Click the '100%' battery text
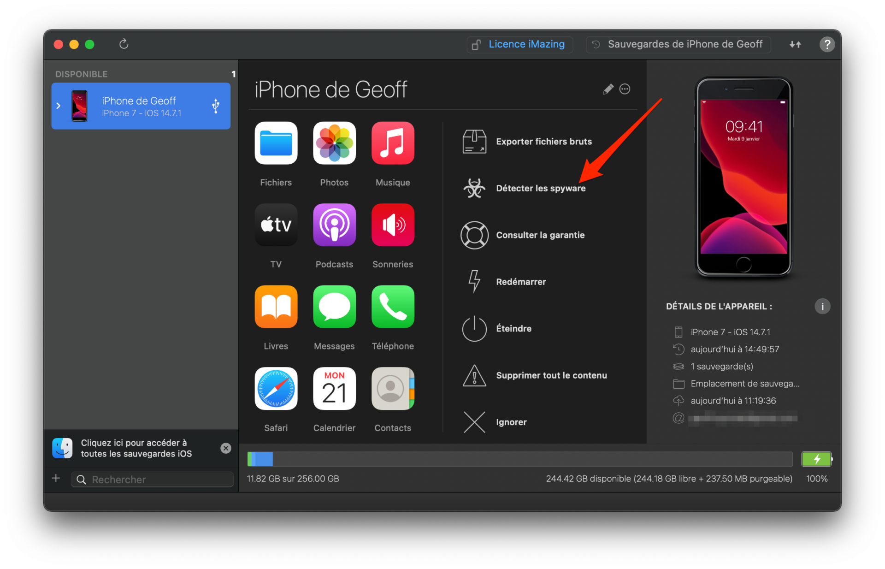Screen dimensions: 885x569 pyautogui.click(x=817, y=479)
